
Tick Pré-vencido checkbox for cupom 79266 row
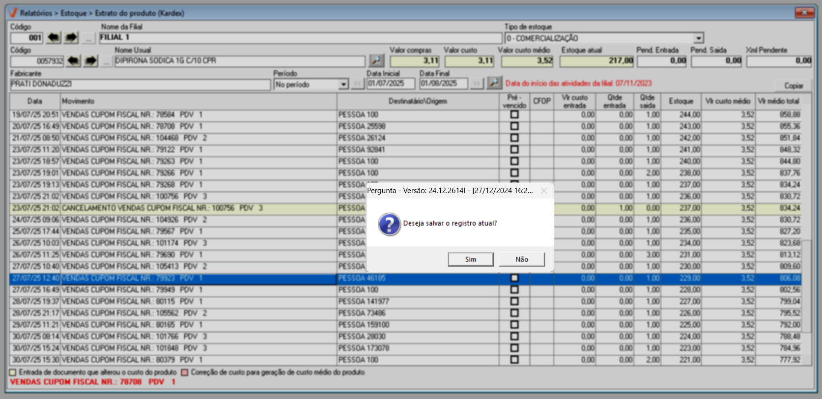click(514, 173)
